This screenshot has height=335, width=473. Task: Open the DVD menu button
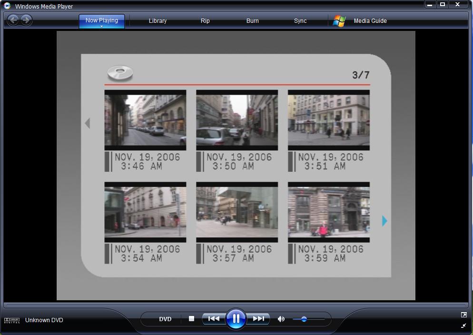tap(165, 319)
